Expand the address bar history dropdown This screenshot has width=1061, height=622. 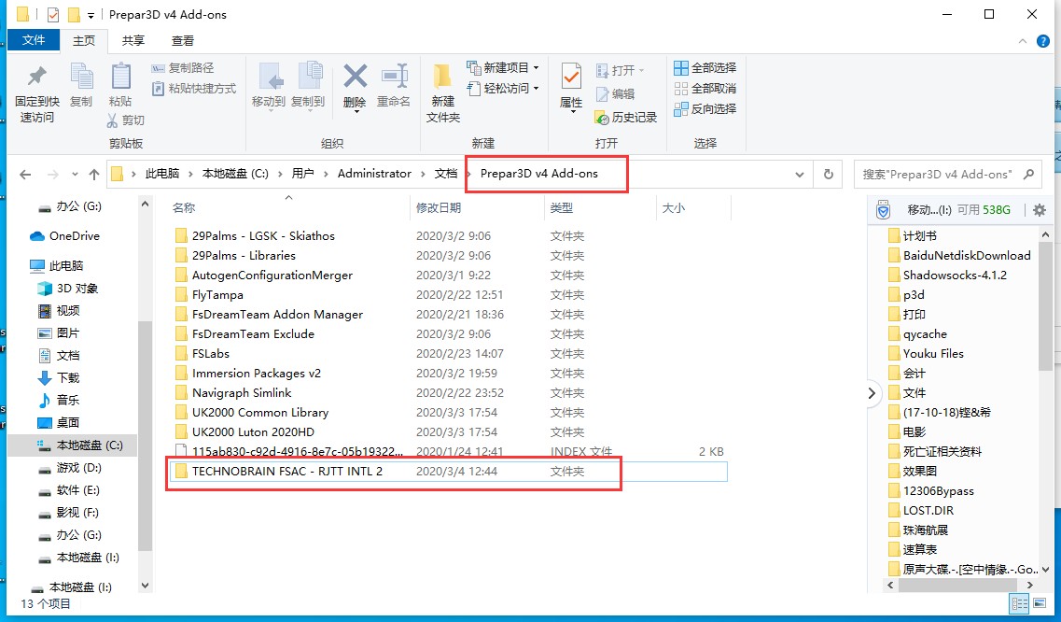click(800, 174)
